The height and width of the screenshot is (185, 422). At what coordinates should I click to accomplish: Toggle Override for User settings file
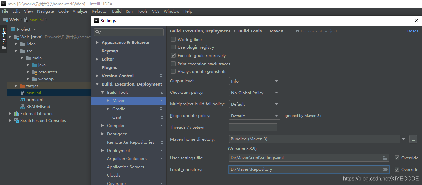(397, 158)
